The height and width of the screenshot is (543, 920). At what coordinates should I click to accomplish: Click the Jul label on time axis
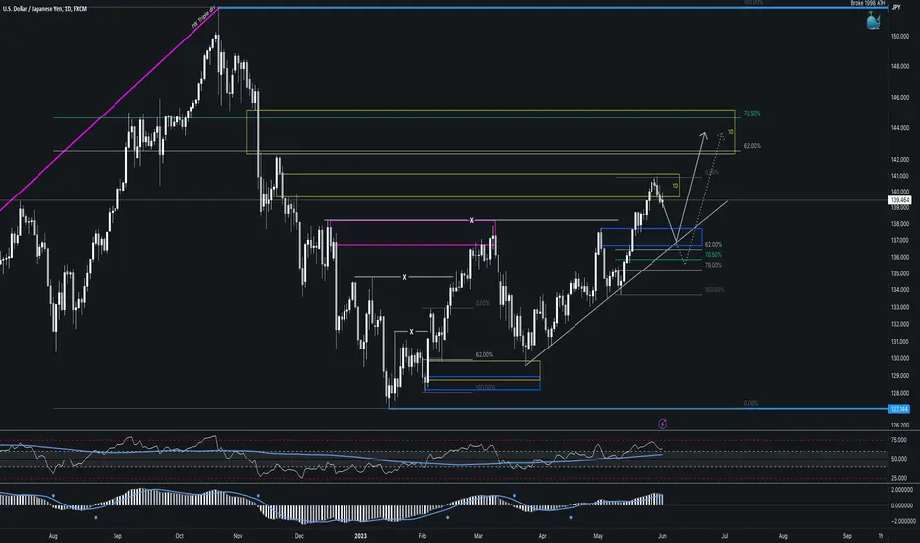(x=724, y=536)
